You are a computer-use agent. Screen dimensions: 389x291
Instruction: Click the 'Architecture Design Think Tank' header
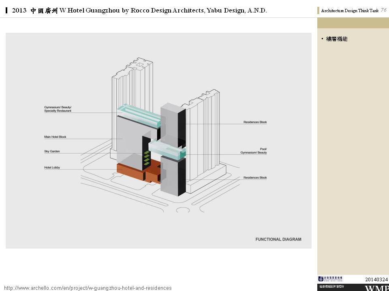pyautogui.click(x=349, y=11)
